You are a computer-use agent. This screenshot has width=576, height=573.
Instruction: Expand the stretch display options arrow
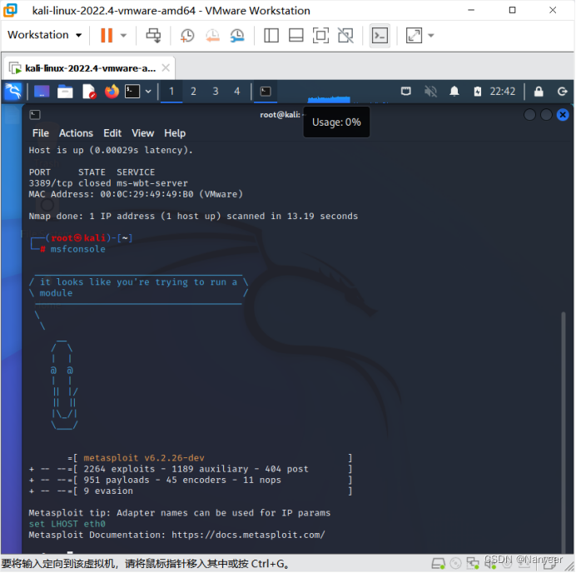pos(431,36)
